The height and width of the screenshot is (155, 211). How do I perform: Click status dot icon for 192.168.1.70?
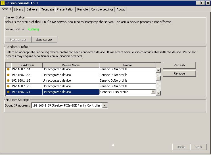click(8, 86)
